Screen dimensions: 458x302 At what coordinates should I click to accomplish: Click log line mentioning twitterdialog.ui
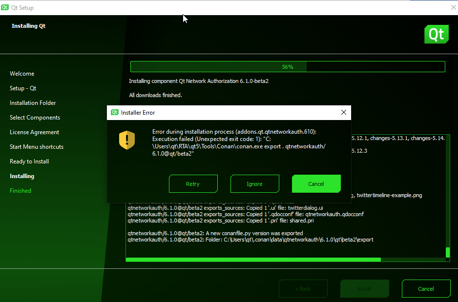[225, 208]
